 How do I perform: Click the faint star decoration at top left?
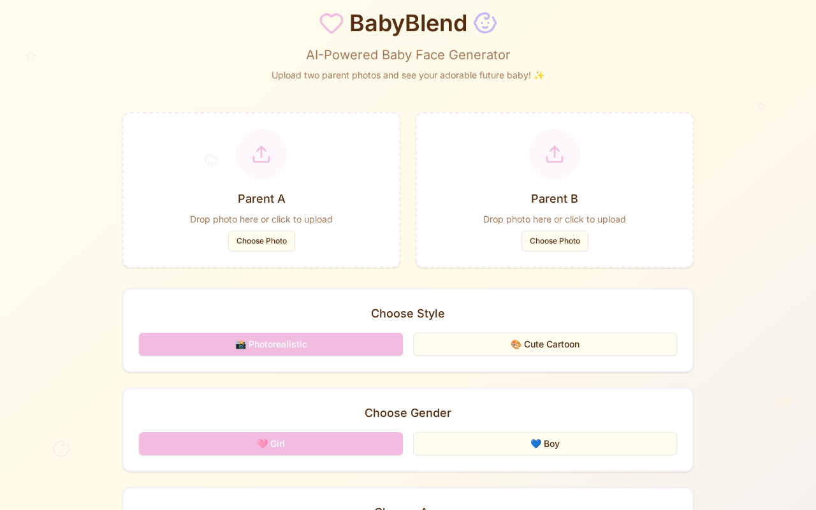pyautogui.click(x=31, y=56)
